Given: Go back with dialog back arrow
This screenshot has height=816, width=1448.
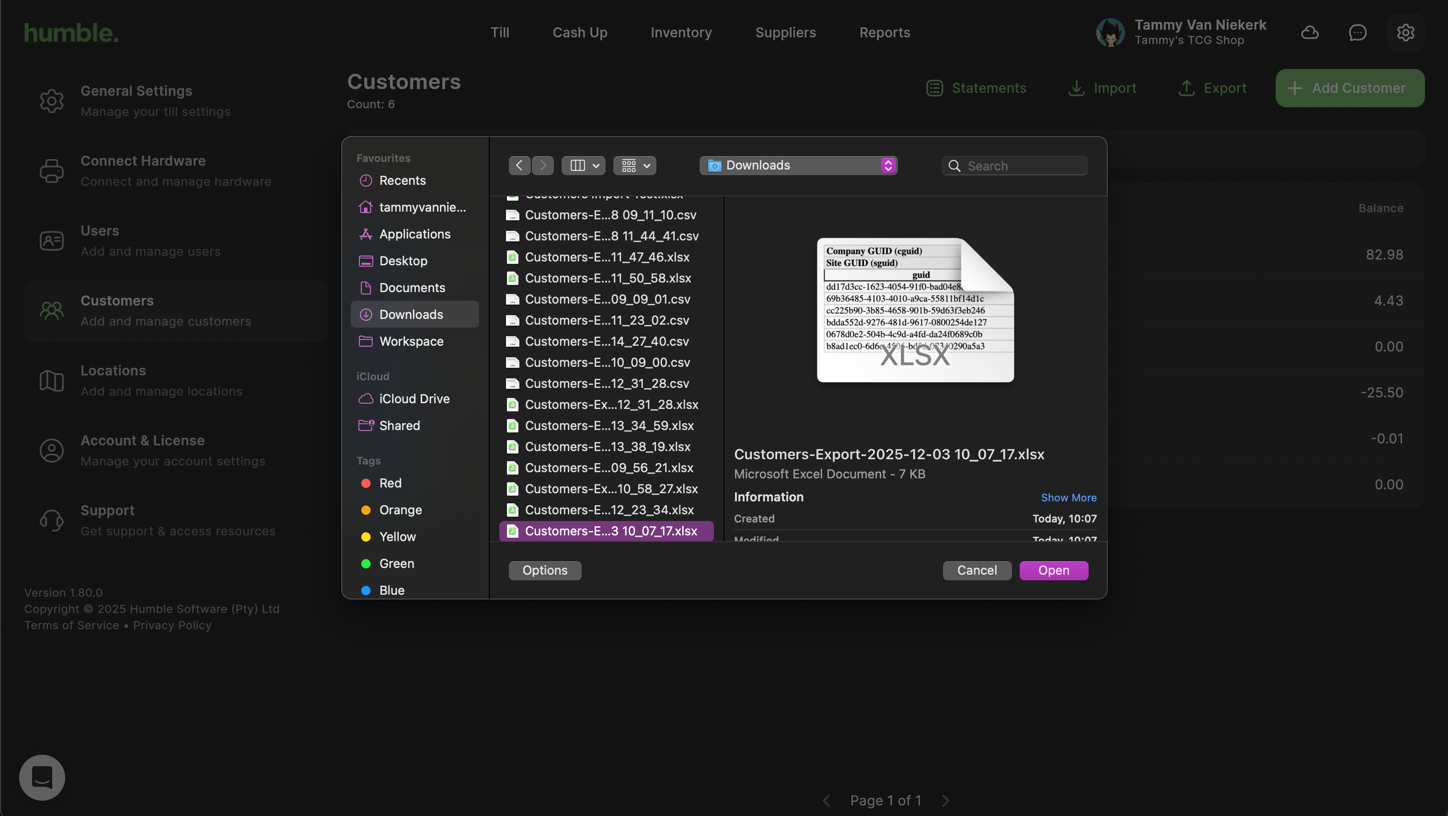Looking at the screenshot, I should click(519, 166).
